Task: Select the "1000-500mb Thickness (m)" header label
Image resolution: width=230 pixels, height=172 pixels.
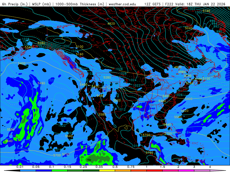Action: tap(80, 4)
